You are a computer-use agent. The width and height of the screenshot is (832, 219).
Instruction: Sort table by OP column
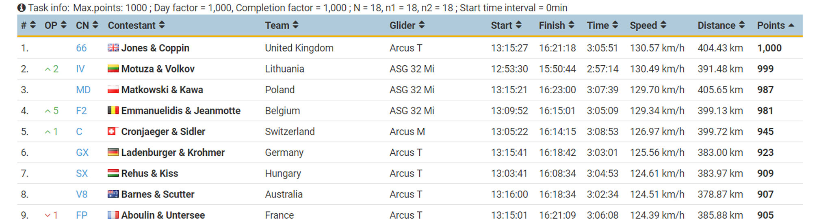63,25
